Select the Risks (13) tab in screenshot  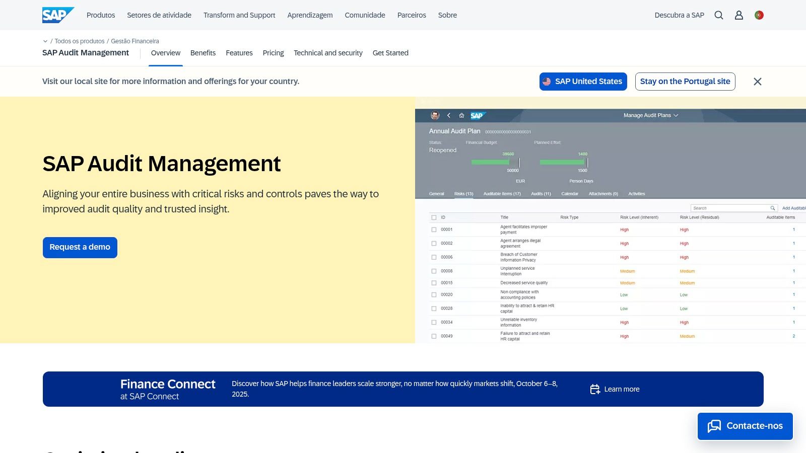(463, 194)
